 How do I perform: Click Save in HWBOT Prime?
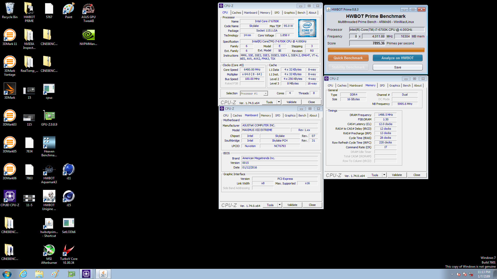tap(397, 67)
